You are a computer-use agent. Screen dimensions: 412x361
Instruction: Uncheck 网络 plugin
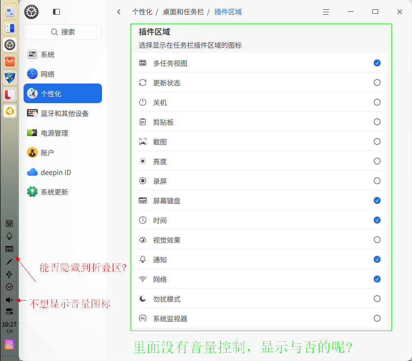coord(377,279)
